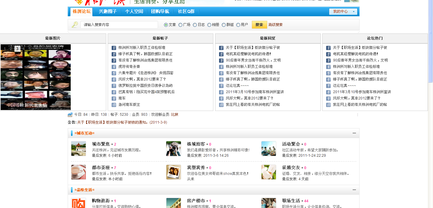
Task: Open first 最新回复 item 关于【职场生活】板块
Action: pos(253,48)
